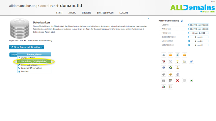Open the globe web page module icon

[178, 55]
